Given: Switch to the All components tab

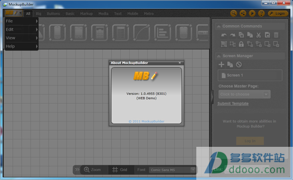Looking at the screenshot, I should [28, 14].
